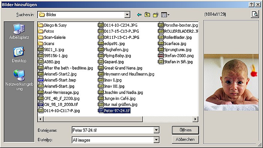Viewport: 263px width, 148px height.
Task: Select Axel-Vernissage.jpg
Action: (x=58, y=92)
